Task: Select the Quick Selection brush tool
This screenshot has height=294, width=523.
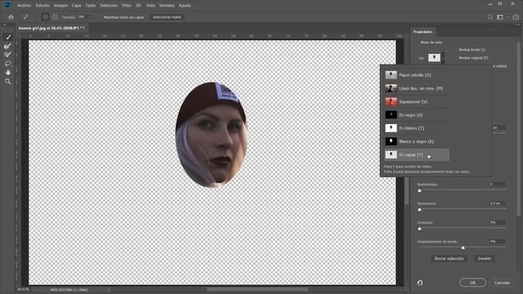Action: click(x=8, y=37)
